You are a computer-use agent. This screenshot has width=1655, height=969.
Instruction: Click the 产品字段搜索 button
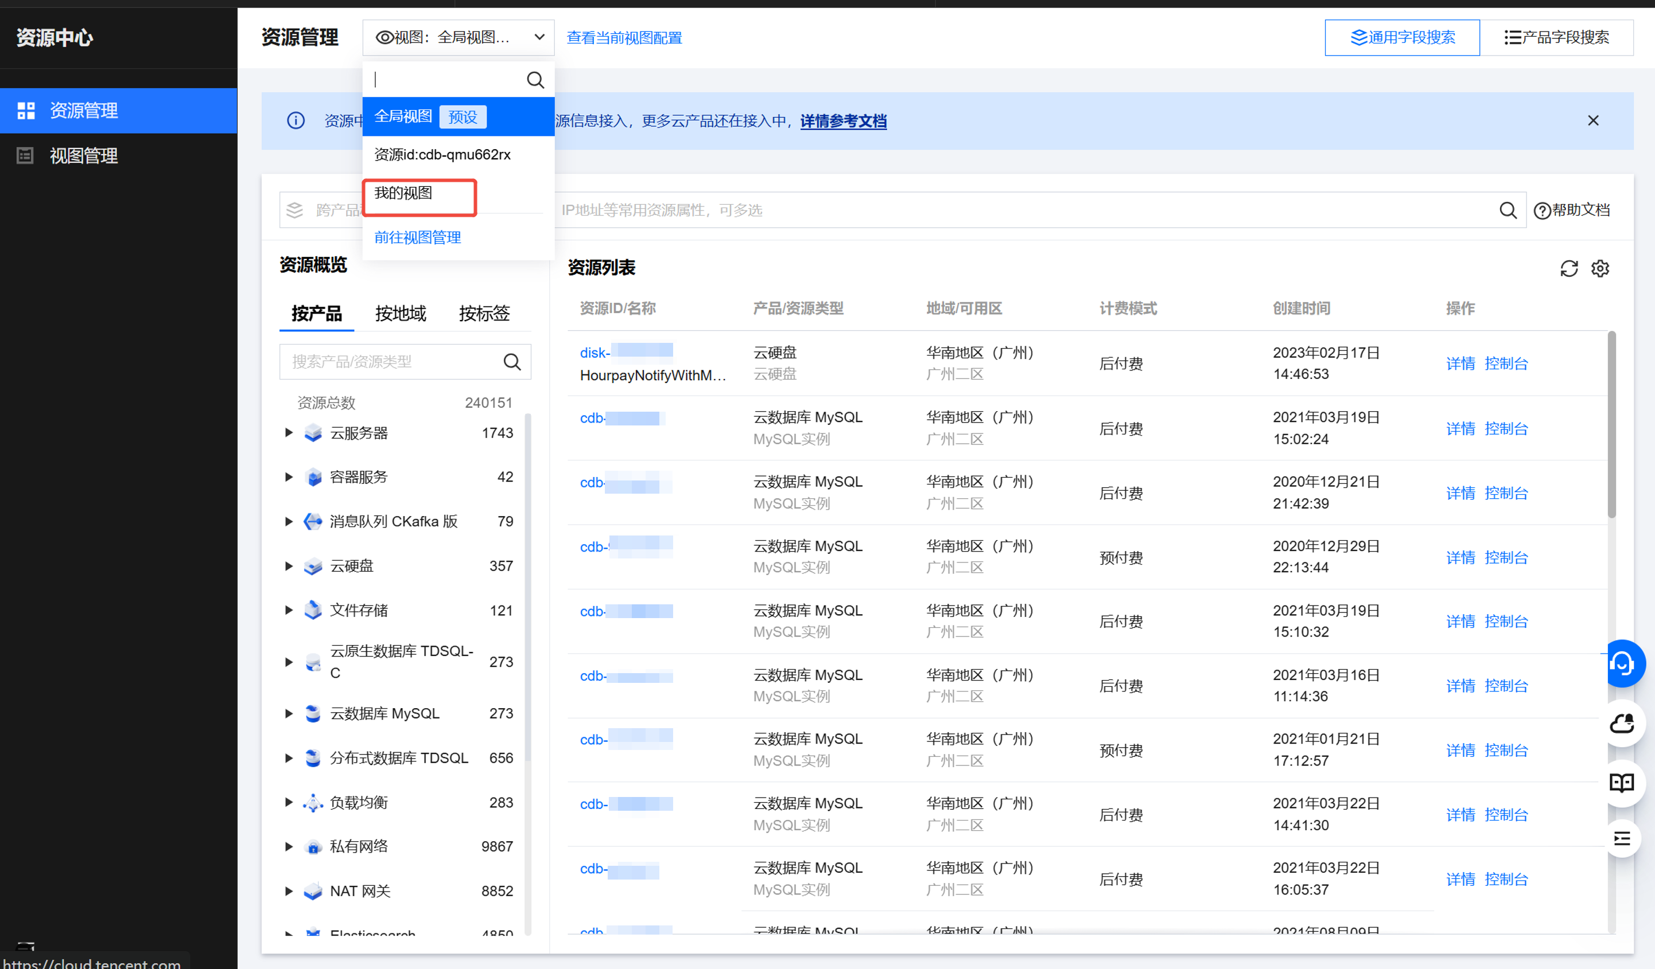pyautogui.click(x=1556, y=37)
